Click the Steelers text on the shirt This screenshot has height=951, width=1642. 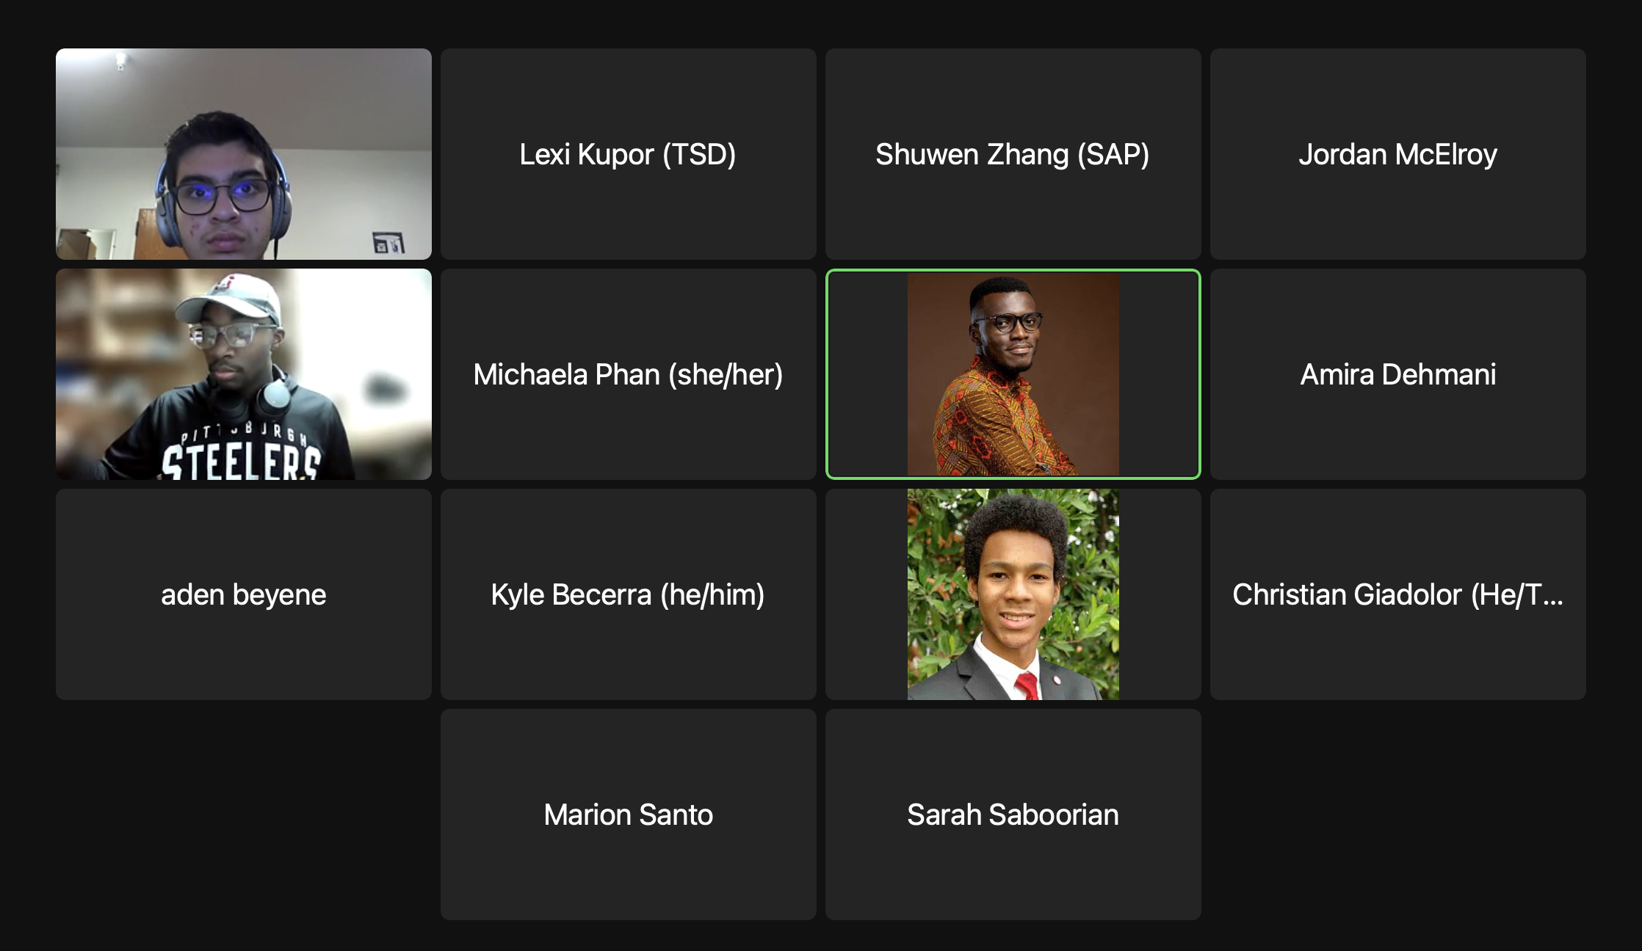tap(242, 459)
